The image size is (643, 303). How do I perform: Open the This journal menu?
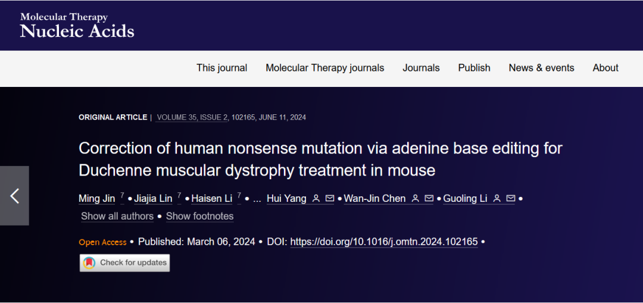click(222, 68)
